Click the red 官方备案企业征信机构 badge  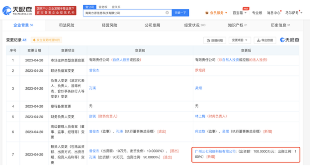click(55, 11)
